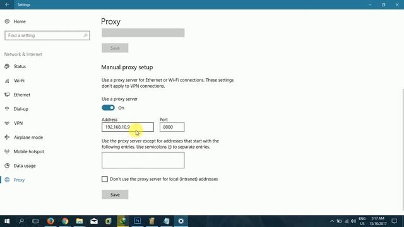Click the Proxy globe icon
404x227 pixels.
coord(7,180)
